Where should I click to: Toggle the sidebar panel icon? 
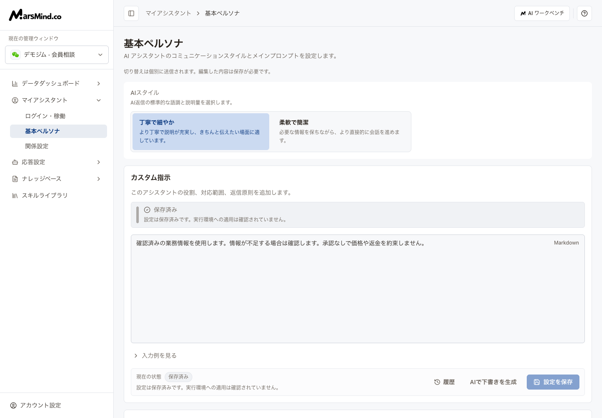[x=131, y=13]
